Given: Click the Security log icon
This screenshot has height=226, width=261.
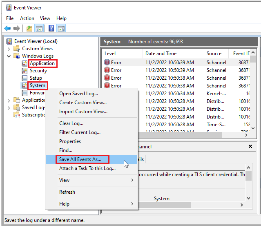Looking at the screenshot, I should (25, 71).
